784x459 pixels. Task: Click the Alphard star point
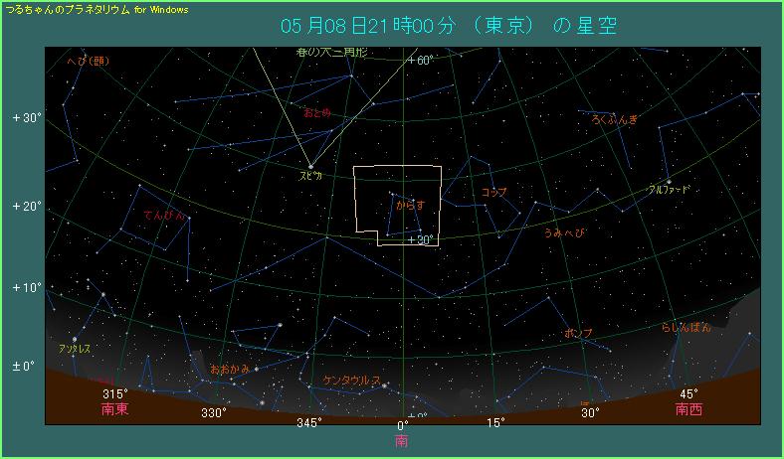(x=669, y=181)
